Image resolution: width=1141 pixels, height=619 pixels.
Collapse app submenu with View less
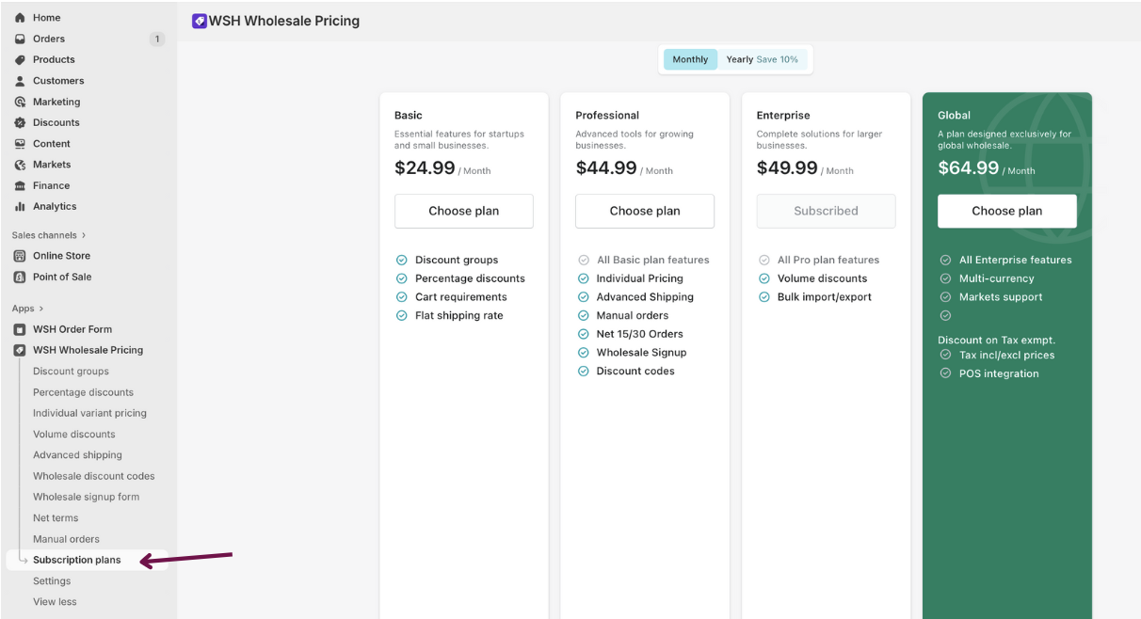55,602
